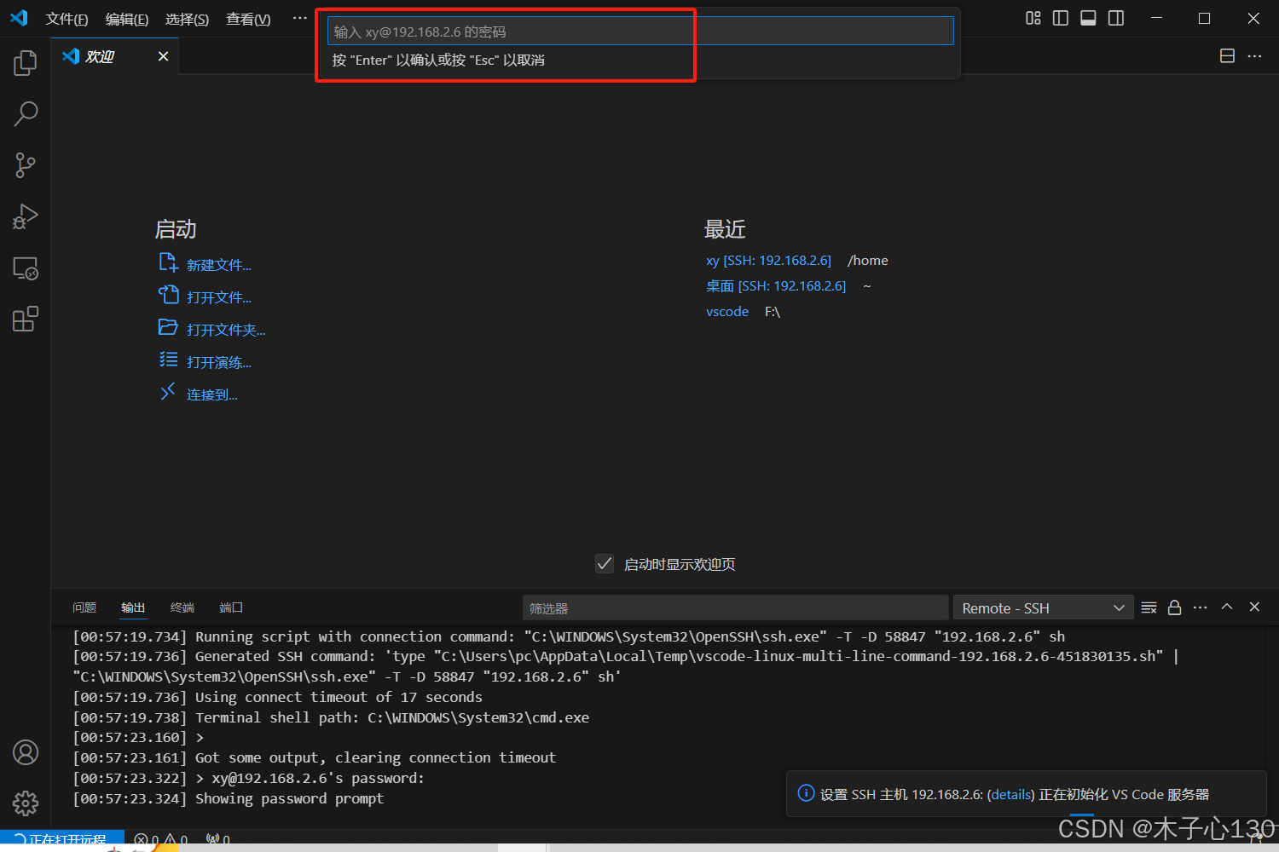This screenshot has width=1279, height=852.
Task: Open the 文件(F) menu
Action: [x=67, y=19]
